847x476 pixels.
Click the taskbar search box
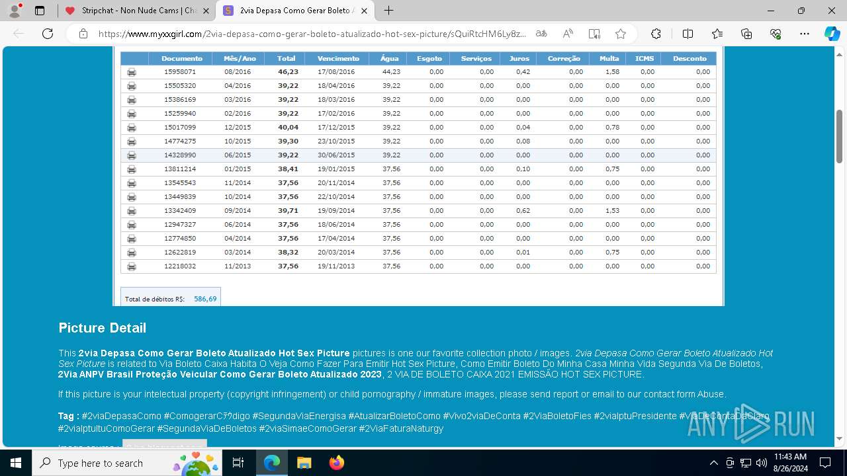coord(127,463)
